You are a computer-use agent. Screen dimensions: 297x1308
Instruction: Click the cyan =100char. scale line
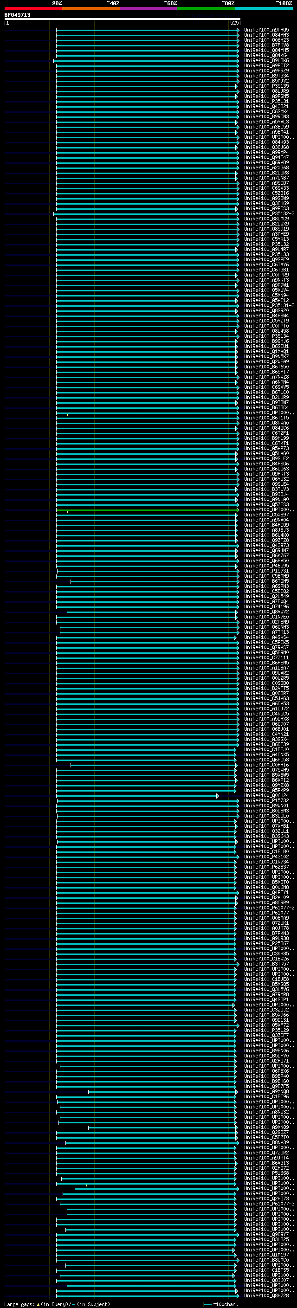[207, 1304]
